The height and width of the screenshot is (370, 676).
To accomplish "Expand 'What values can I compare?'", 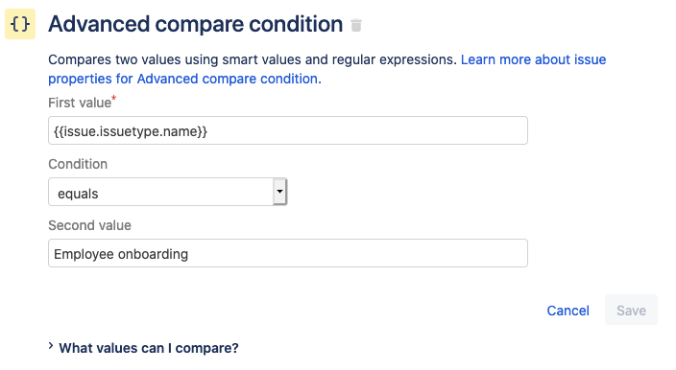I will [148, 348].
